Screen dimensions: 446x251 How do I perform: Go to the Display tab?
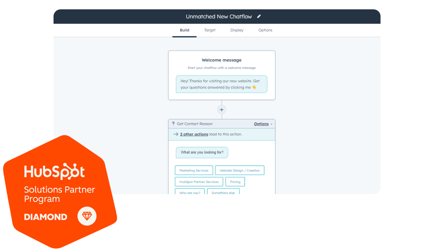point(237,30)
